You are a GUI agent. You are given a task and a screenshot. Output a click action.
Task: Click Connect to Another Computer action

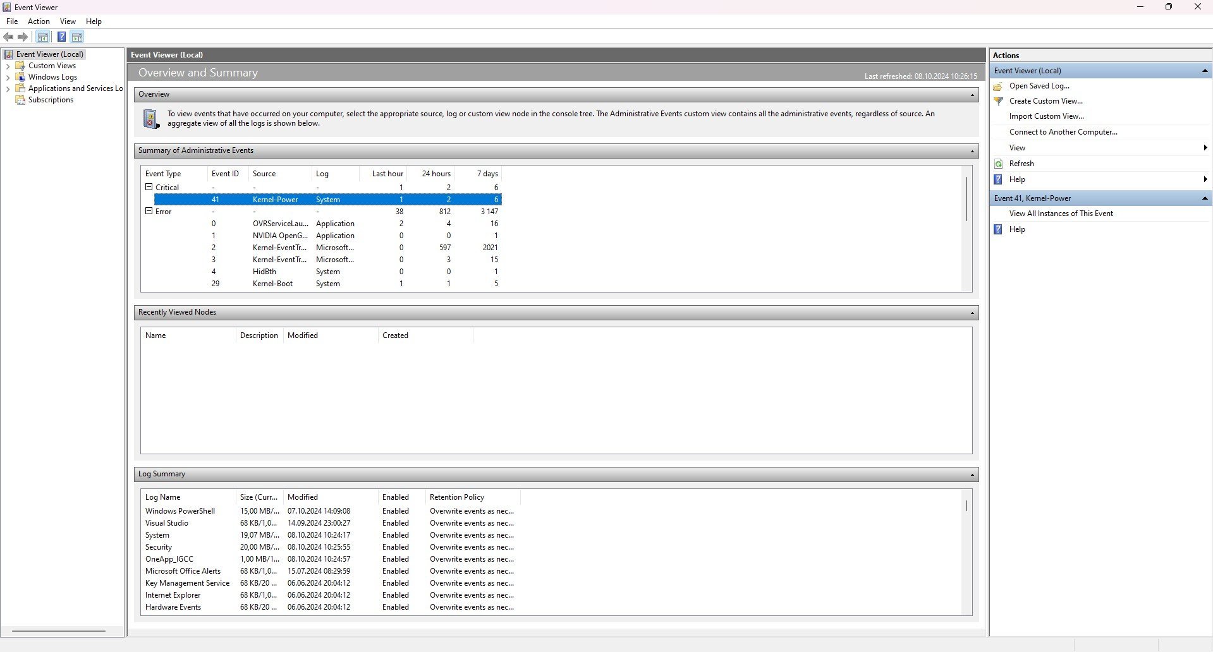point(1063,132)
